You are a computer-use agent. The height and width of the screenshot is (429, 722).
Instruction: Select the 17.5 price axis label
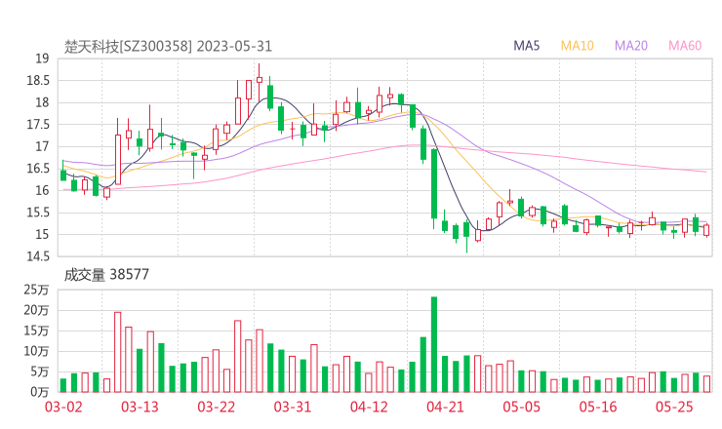click(38, 125)
